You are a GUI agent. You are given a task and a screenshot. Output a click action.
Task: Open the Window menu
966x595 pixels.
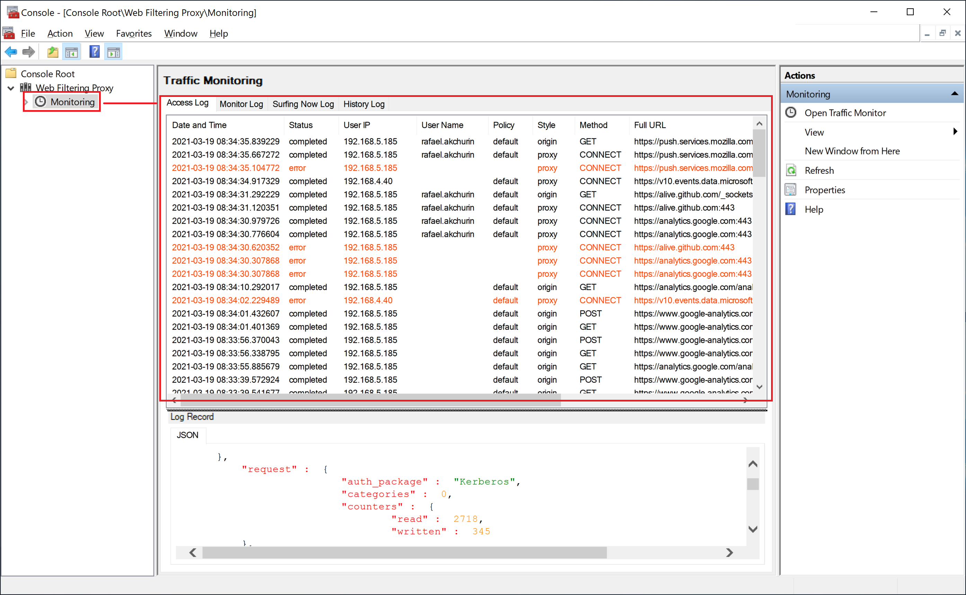tap(181, 34)
